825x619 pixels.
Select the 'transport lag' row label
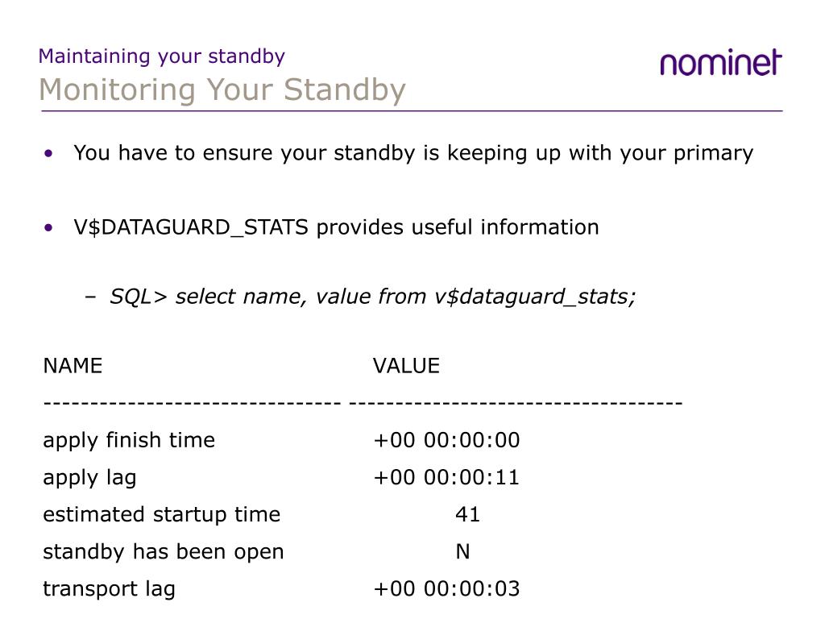[109, 589]
